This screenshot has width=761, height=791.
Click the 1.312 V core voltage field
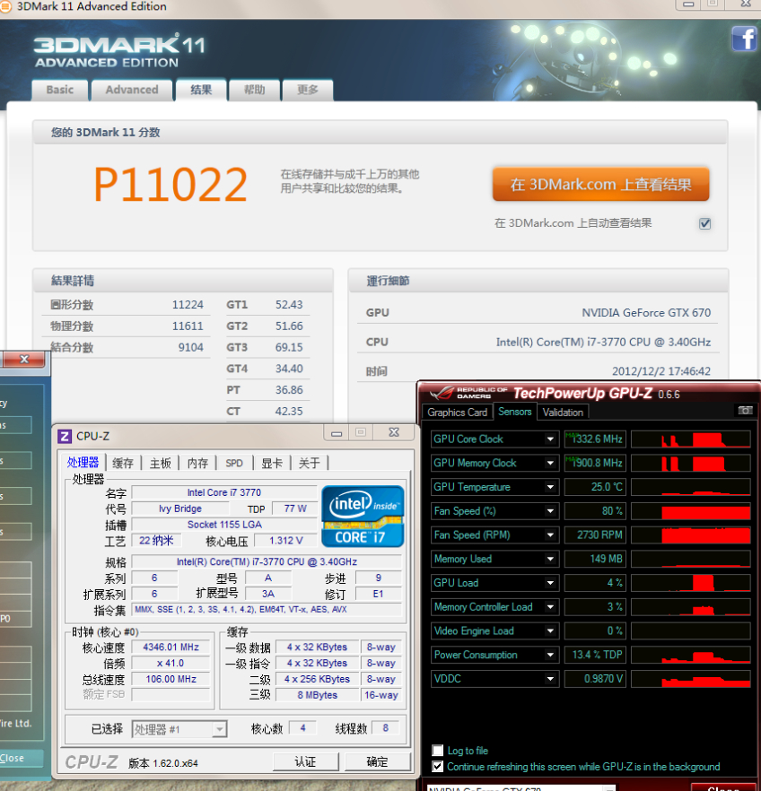(286, 541)
